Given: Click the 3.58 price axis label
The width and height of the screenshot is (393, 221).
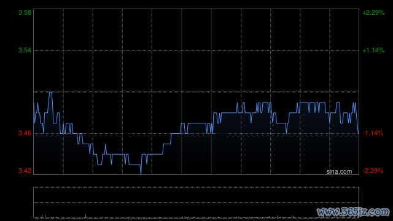Looking at the screenshot, I should coord(25,12).
